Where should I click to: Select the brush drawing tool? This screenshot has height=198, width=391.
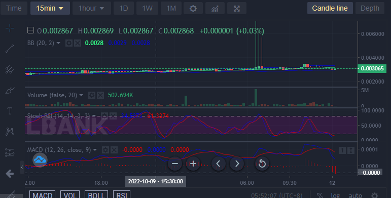[10, 90]
